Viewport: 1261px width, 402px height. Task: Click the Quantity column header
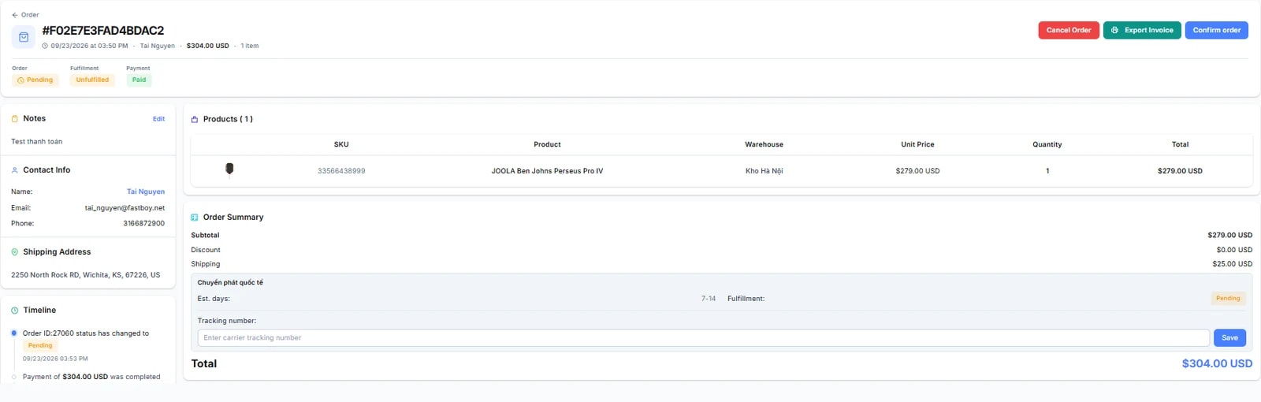[1047, 144]
